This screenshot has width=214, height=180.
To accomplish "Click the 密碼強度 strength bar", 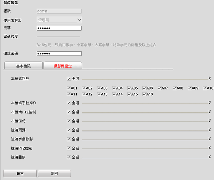I will [58, 37].
